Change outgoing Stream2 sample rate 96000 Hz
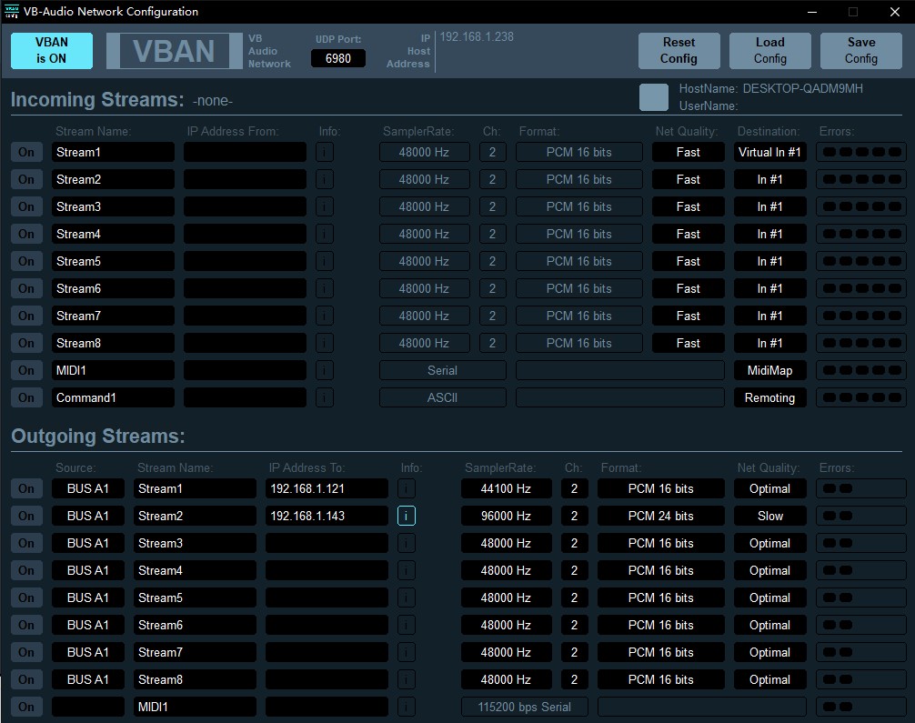 click(506, 516)
